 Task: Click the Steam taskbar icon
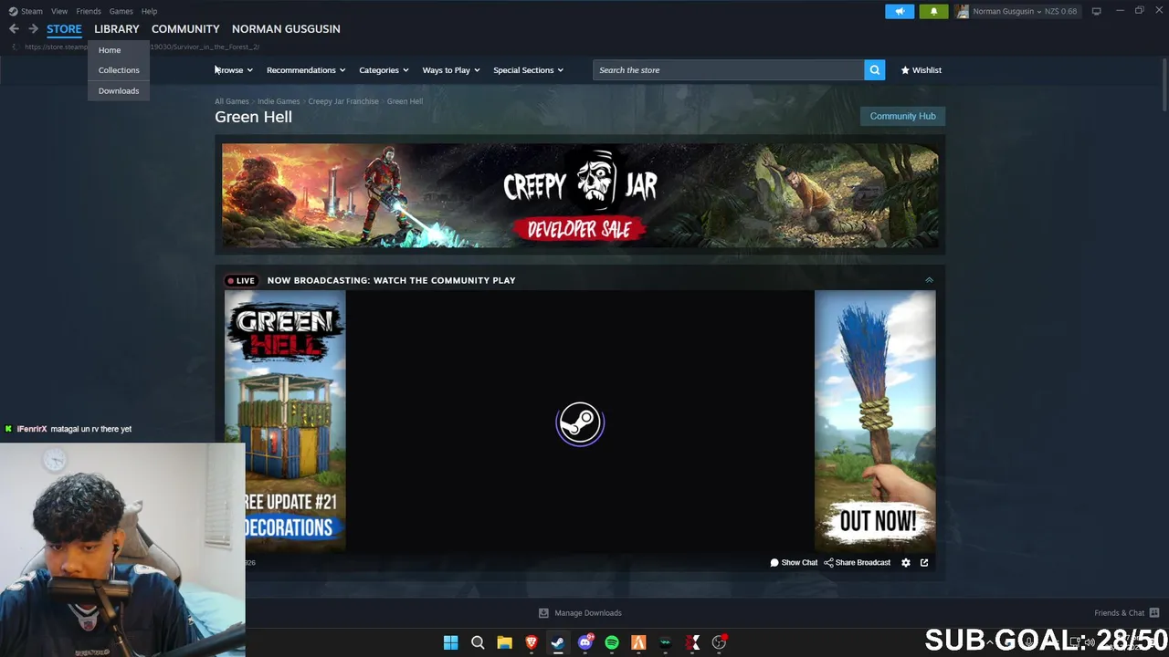[557, 642]
